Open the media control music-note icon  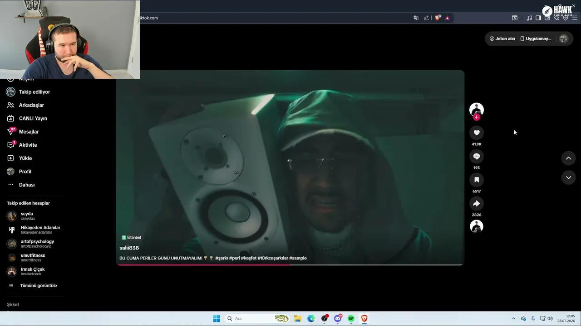point(529,18)
